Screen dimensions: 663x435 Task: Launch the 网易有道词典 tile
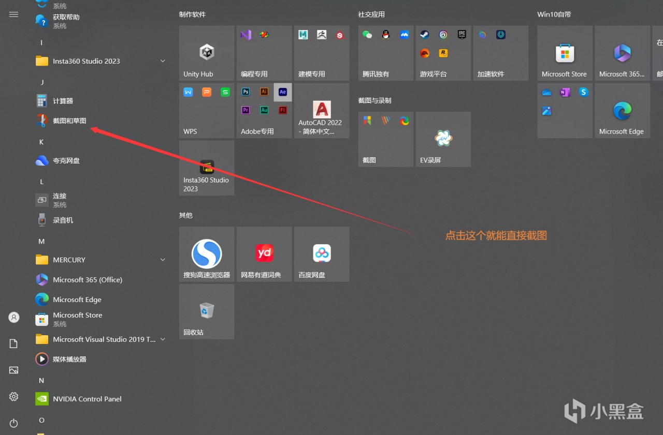[264, 254]
